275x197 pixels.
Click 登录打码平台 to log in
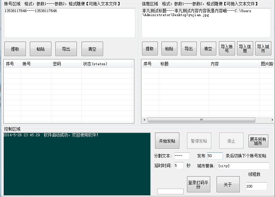coord(198,184)
